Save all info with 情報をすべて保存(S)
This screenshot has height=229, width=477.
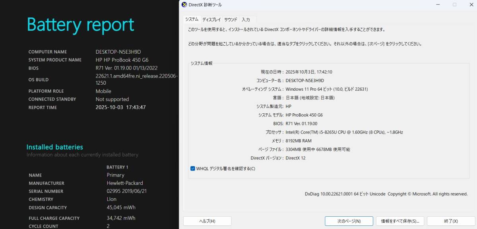coord(400,221)
